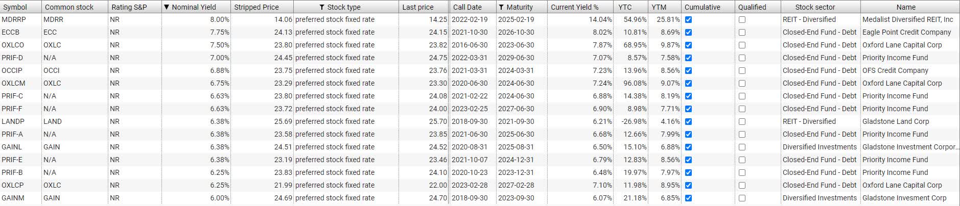This screenshot has width=960, height=206.
Task: Click the Maturity filter funnel icon
Action: (501, 7)
